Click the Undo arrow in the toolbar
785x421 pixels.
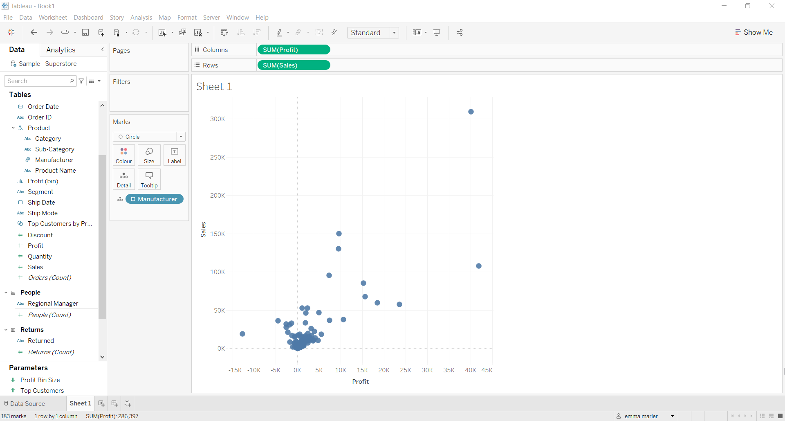click(34, 33)
